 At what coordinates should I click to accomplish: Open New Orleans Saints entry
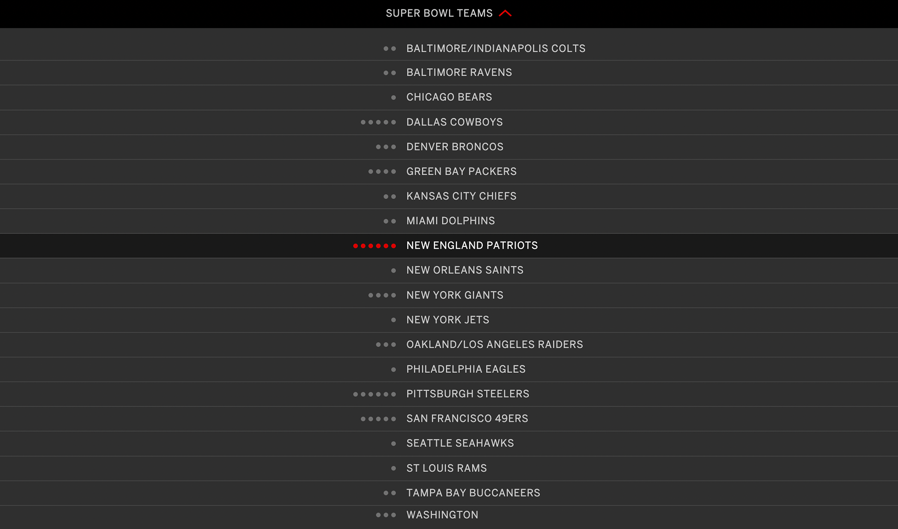point(464,270)
